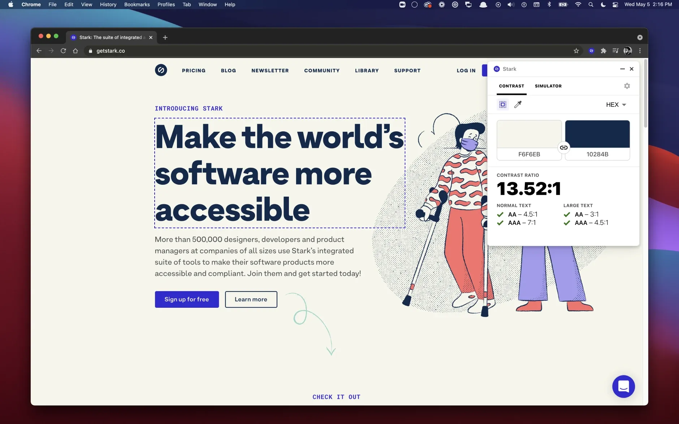Image resolution: width=679 pixels, height=424 pixels.
Task: Open the Intercom chat bubble
Action: [x=623, y=386]
